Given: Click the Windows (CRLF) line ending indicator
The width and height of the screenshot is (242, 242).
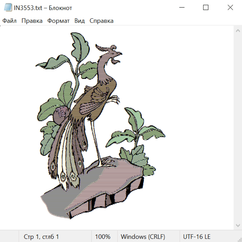Looking at the screenshot, I should click(143, 237).
